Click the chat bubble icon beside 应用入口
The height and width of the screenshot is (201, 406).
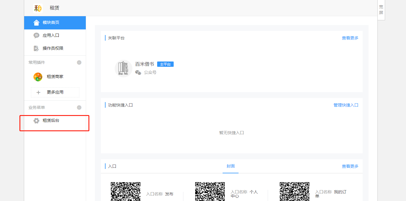tap(37, 36)
